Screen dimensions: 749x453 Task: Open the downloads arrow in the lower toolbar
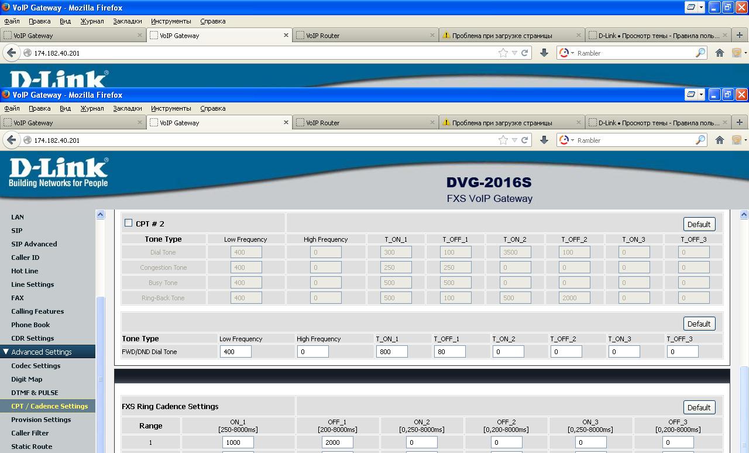tap(544, 140)
